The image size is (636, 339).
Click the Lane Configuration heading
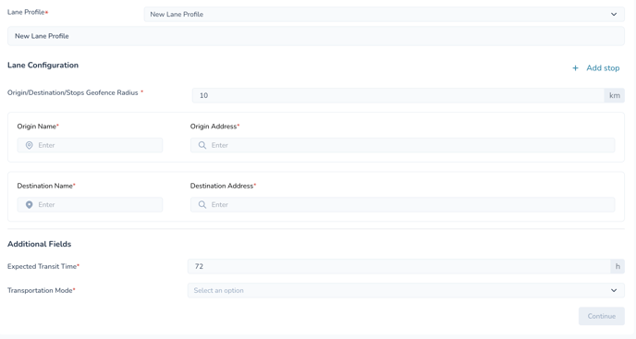43,66
